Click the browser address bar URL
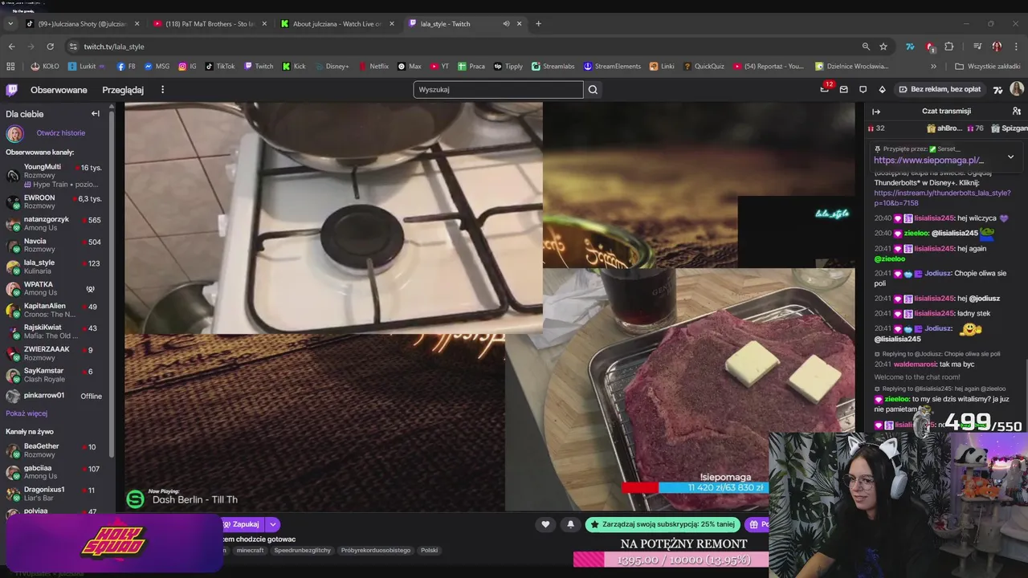Viewport: 1028px width, 578px height. click(114, 47)
